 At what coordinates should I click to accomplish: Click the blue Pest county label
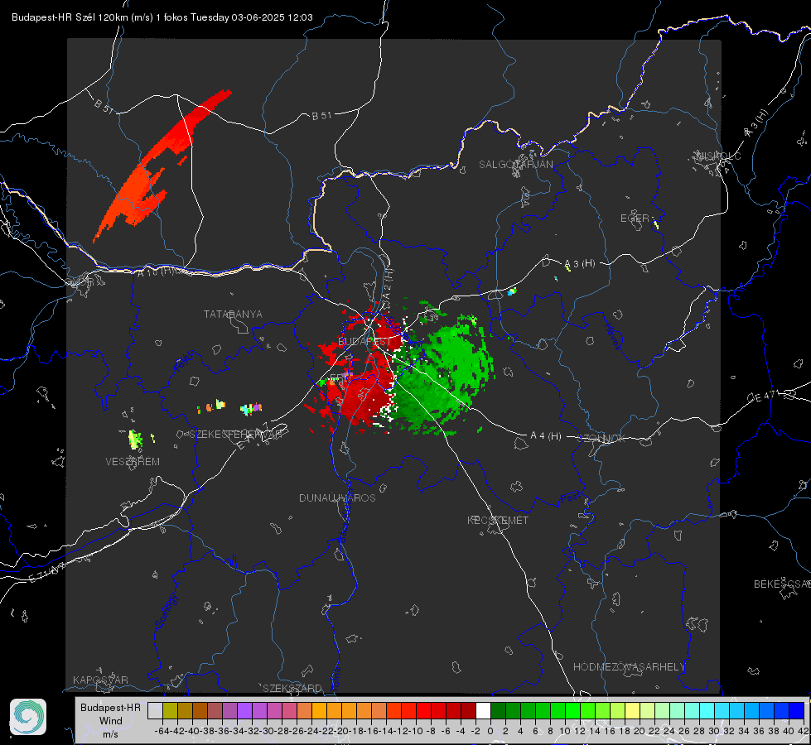[571, 498]
